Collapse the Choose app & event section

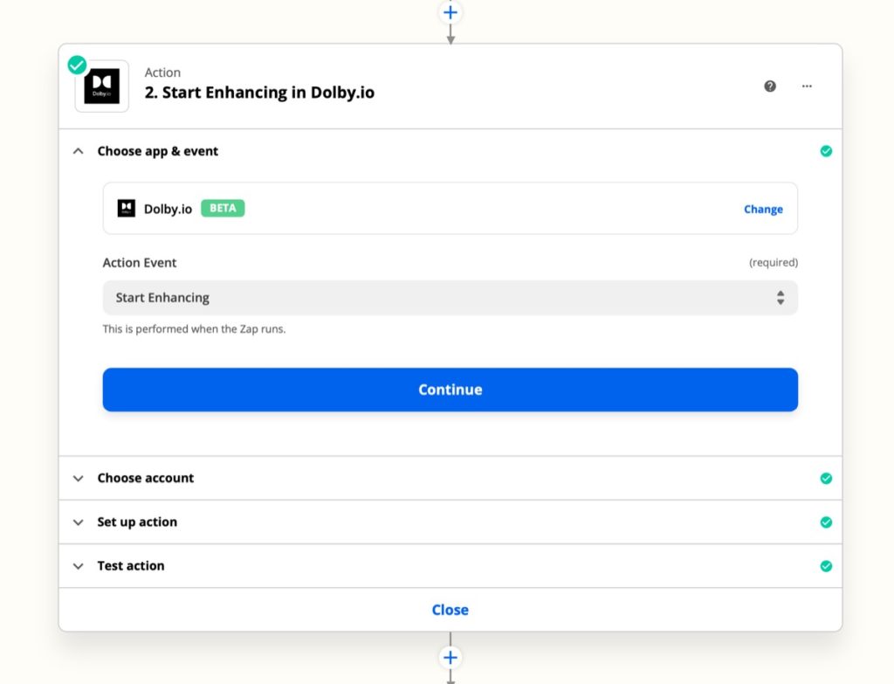78,151
